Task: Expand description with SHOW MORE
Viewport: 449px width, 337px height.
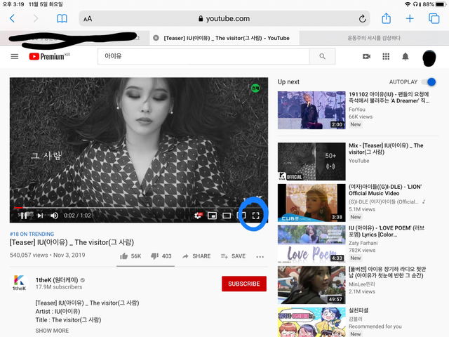Action: pos(52,330)
